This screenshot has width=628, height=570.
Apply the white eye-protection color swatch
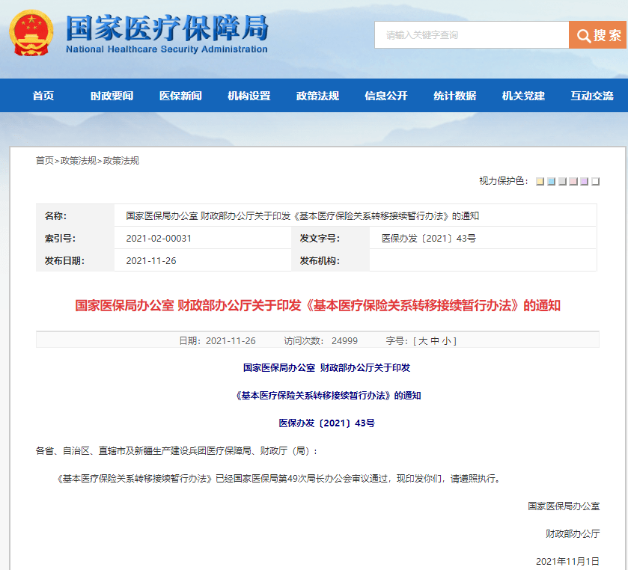point(596,181)
